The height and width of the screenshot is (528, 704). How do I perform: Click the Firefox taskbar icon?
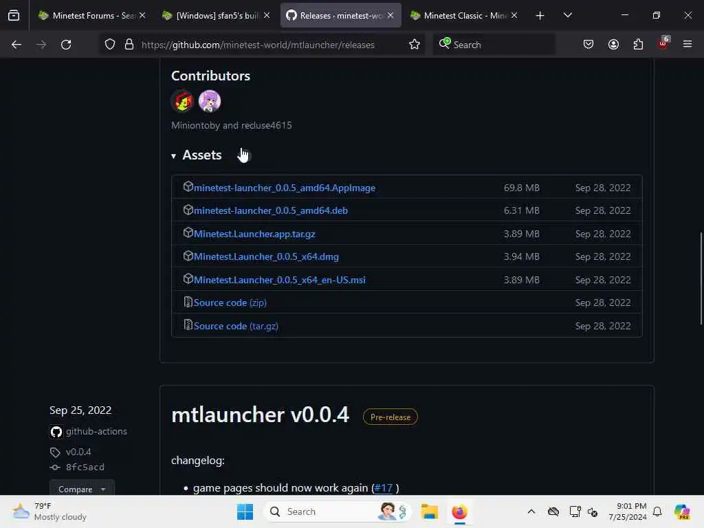(x=459, y=511)
